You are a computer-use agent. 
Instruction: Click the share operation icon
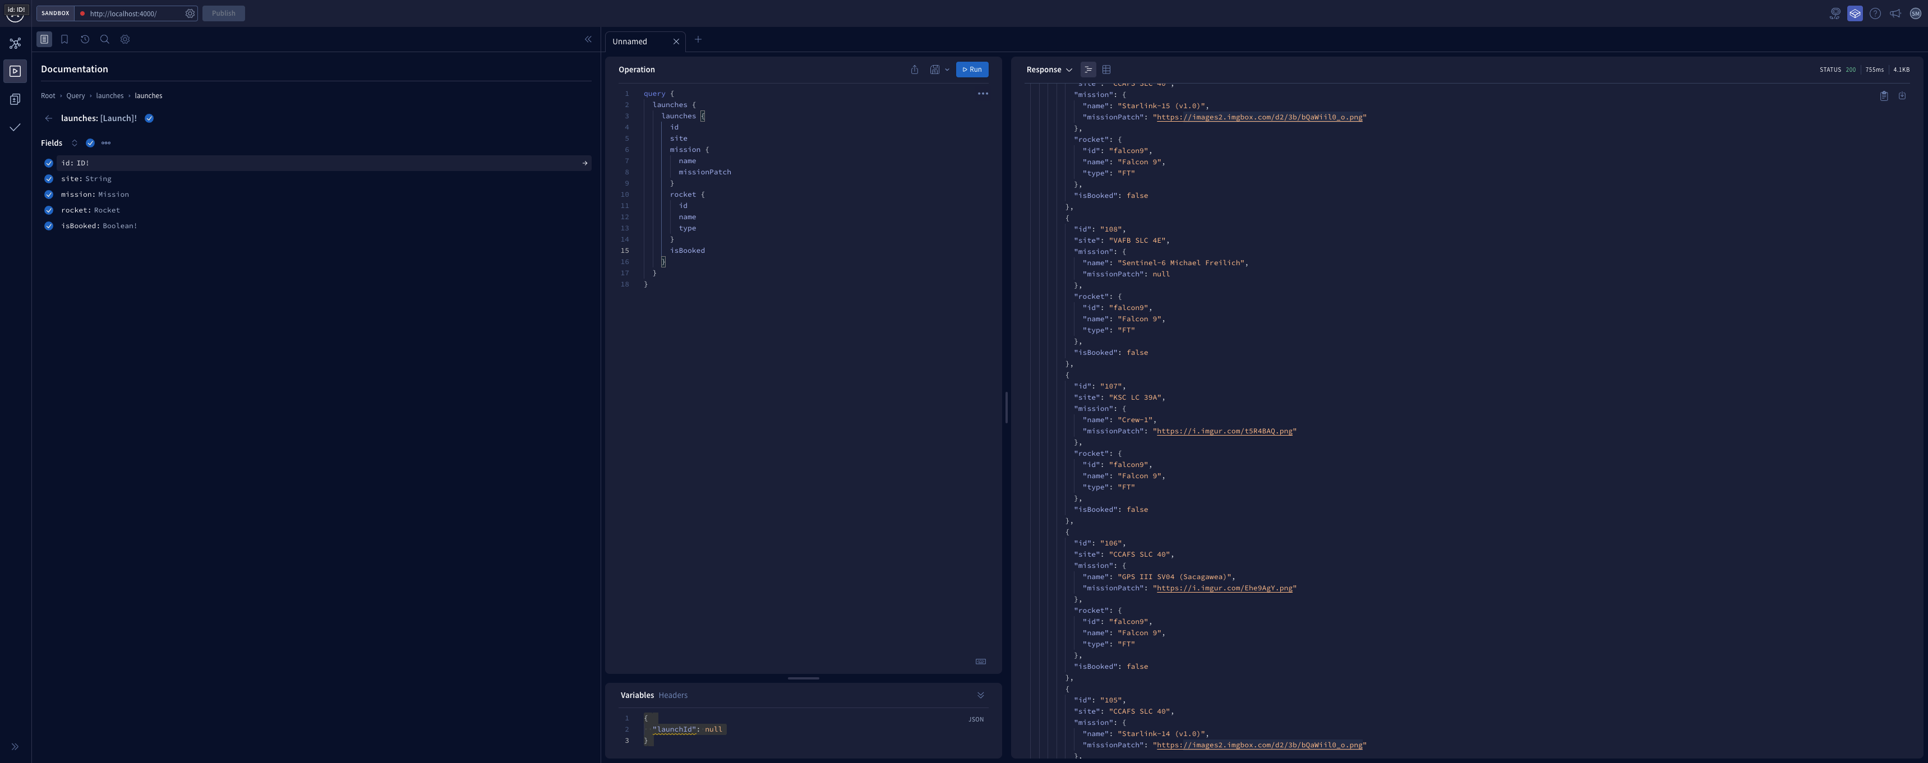coord(914,70)
